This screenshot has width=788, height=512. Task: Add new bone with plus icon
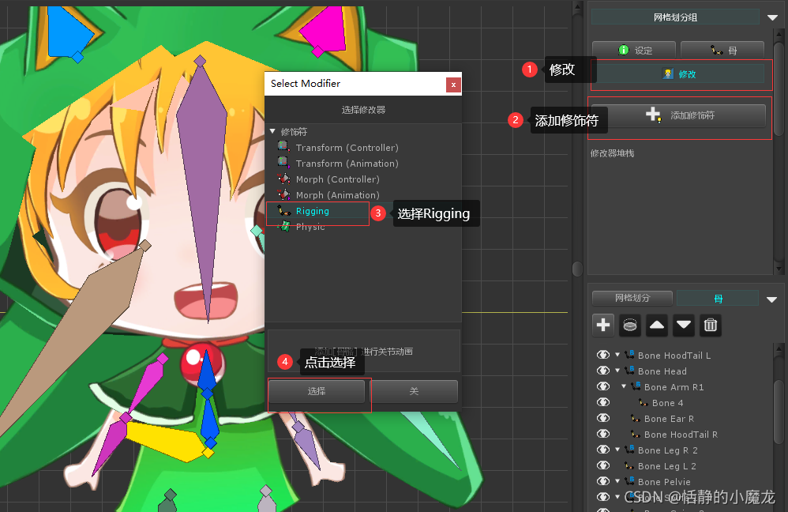pyautogui.click(x=603, y=325)
